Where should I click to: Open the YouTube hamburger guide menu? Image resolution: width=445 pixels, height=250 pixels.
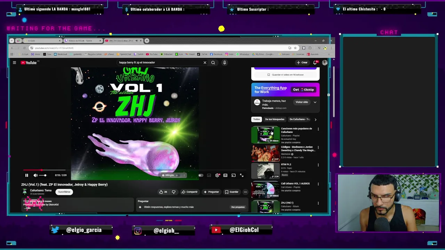(x=14, y=62)
